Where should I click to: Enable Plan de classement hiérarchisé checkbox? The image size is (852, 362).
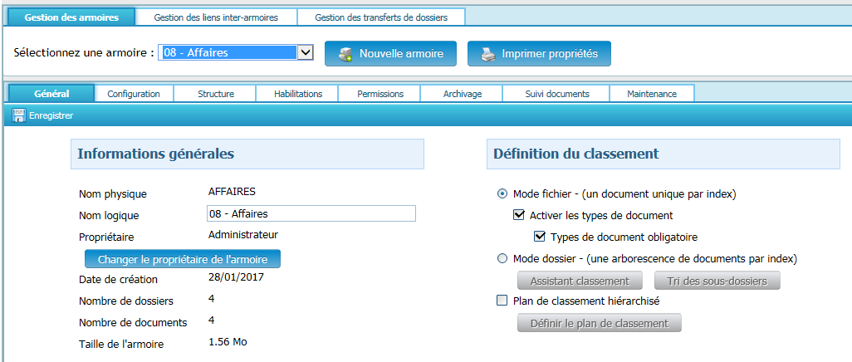pyautogui.click(x=502, y=301)
